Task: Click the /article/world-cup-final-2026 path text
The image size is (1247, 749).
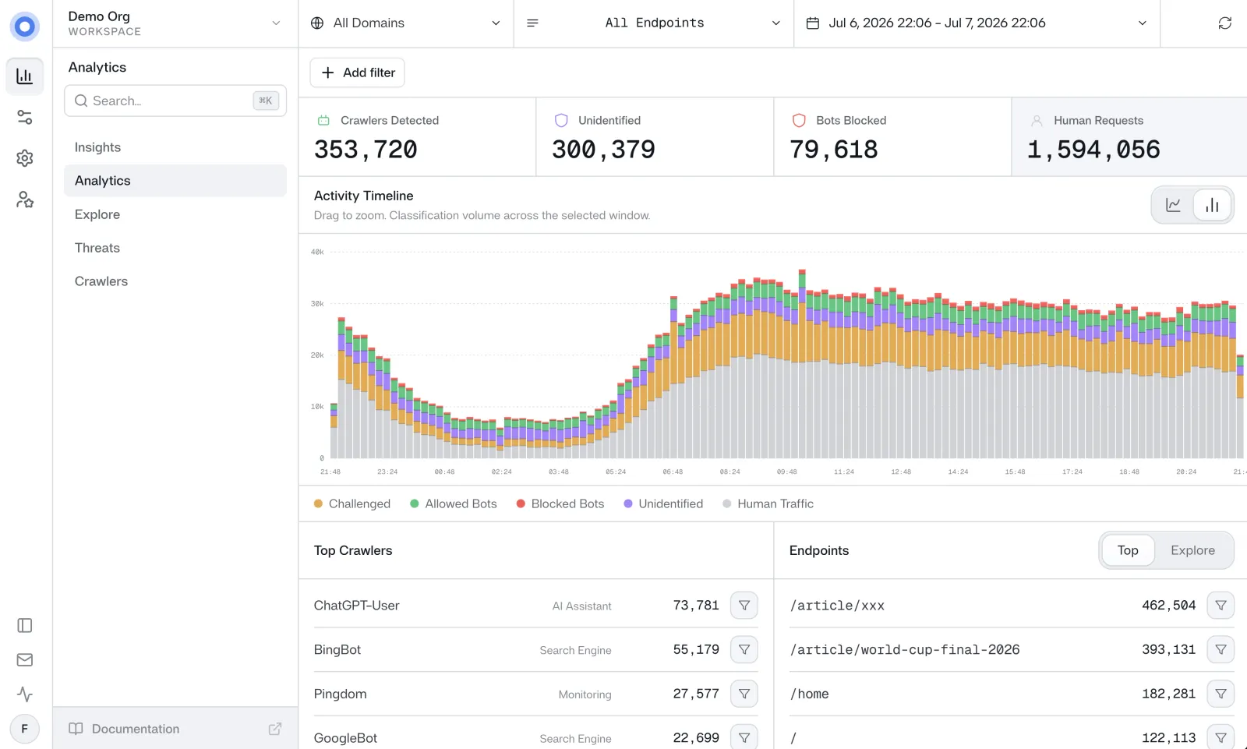Action: [904, 650]
